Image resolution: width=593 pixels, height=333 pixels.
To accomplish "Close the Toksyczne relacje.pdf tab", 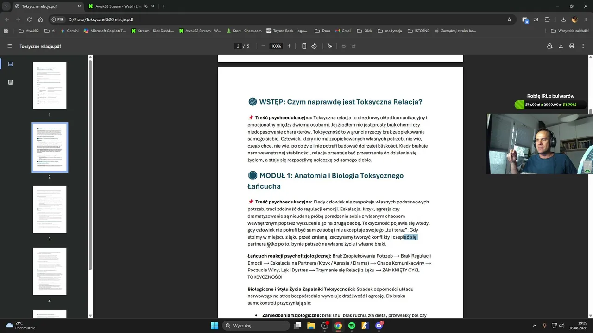I will (79, 6).
